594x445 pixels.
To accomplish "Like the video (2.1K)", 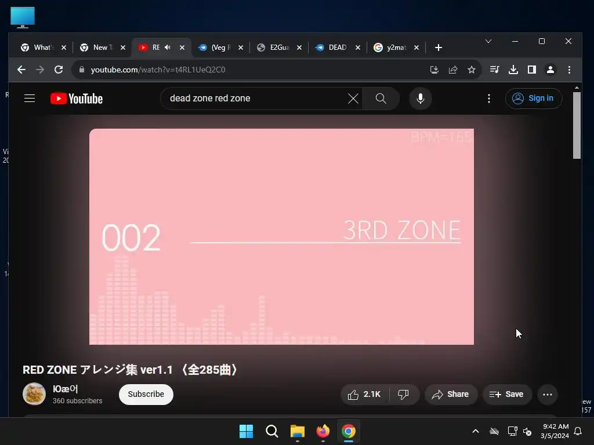I will point(364,394).
